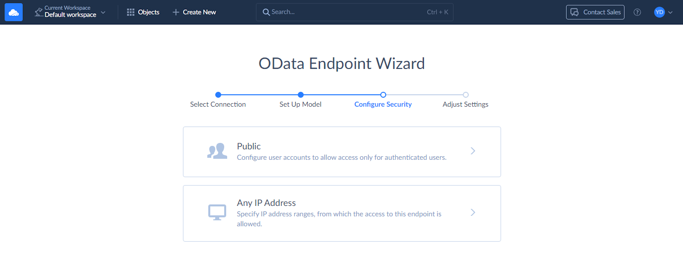Expand the Any IP Address chevron
Image resolution: width=683 pixels, height=261 pixels.
pyautogui.click(x=473, y=212)
